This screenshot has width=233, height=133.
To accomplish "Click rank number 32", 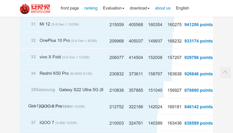I will 33,40.
